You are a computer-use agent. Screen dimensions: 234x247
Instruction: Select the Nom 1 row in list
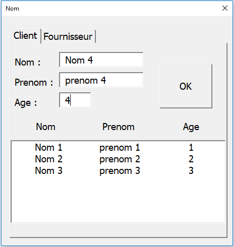click(118, 148)
